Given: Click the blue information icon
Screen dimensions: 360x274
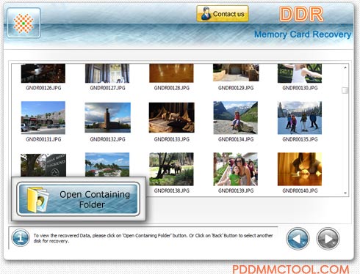Looking at the screenshot, I should [x=21, y=237].
